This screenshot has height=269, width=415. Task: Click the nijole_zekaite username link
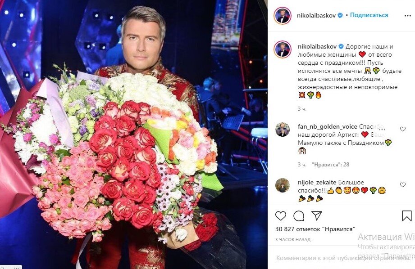coord(317,182)
